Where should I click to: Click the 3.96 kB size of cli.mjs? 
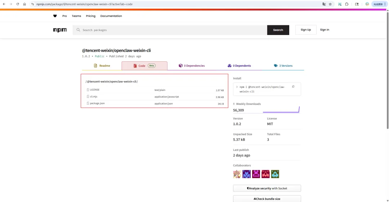click(220, 97)
